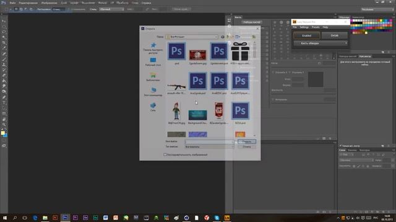Open the Файл menu in Photoshop
Screen dimensions: 396x222
point(12,3)
